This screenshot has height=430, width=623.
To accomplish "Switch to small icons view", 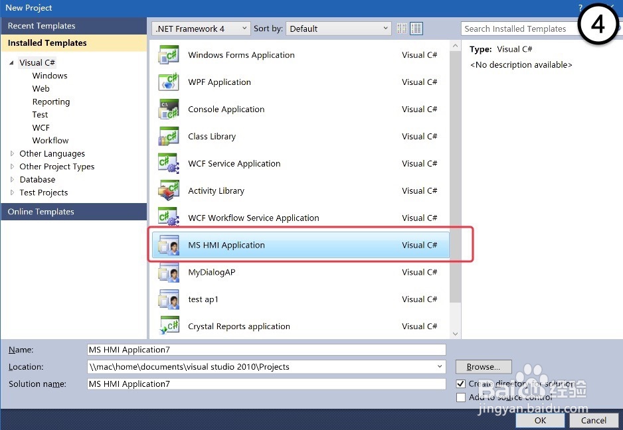I will point(402,29).
